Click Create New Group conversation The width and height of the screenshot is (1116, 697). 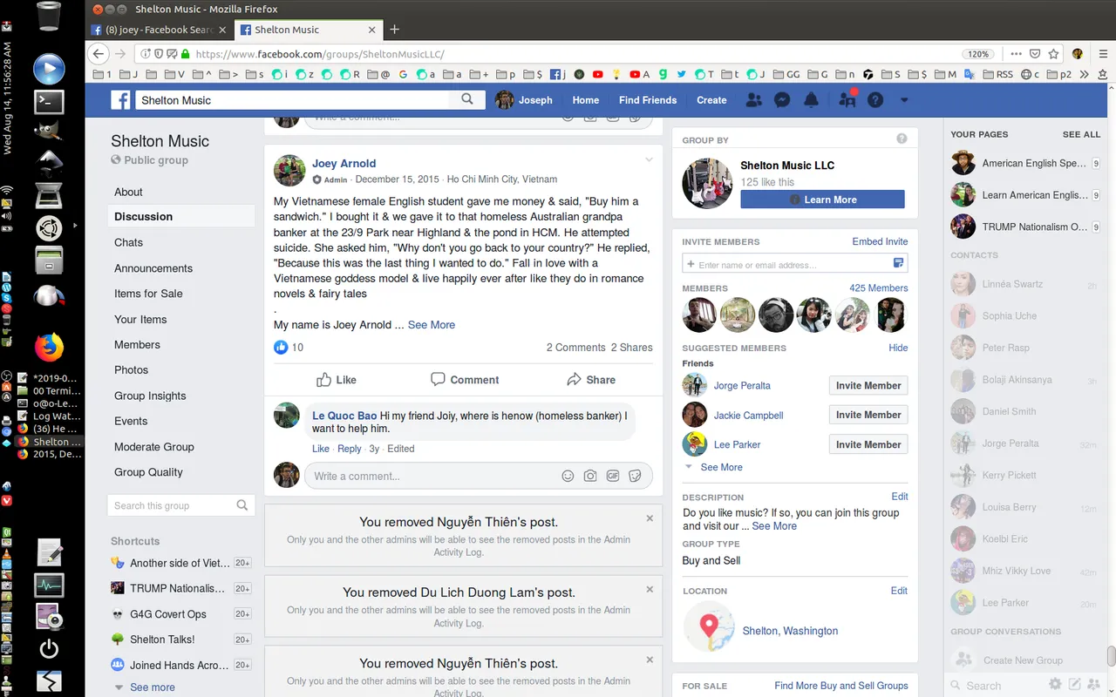click(1023, 660)
